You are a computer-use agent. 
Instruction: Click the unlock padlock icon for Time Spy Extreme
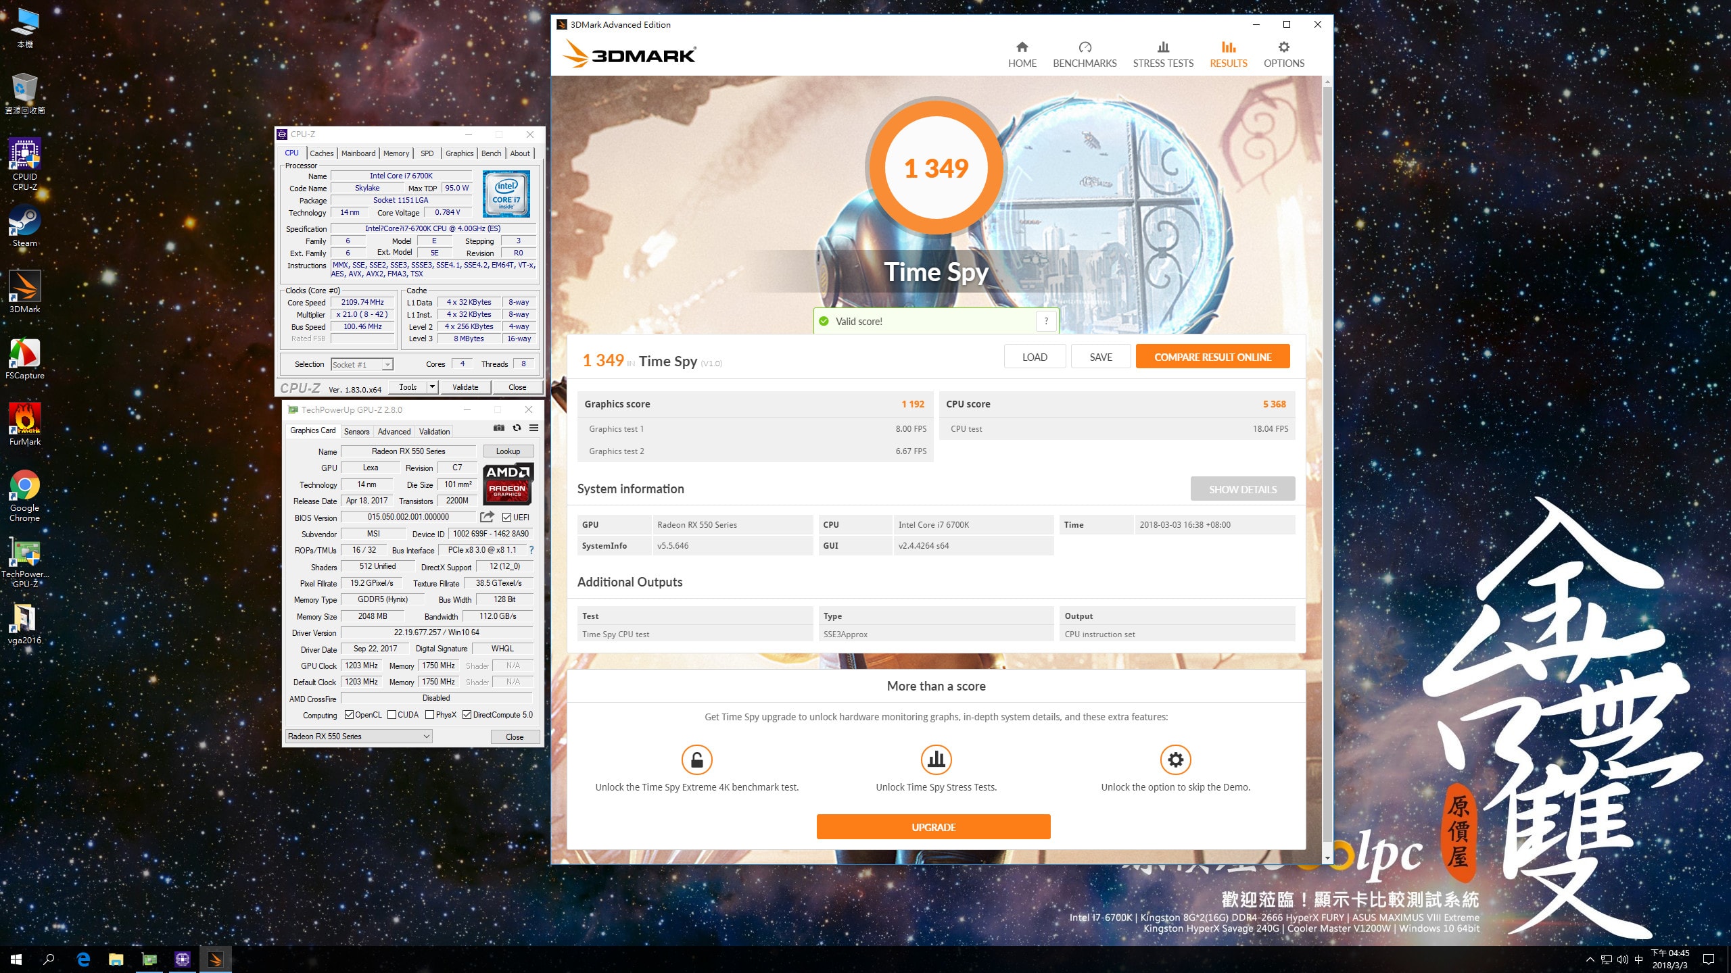pyautogui.click(x=696, y=759)
